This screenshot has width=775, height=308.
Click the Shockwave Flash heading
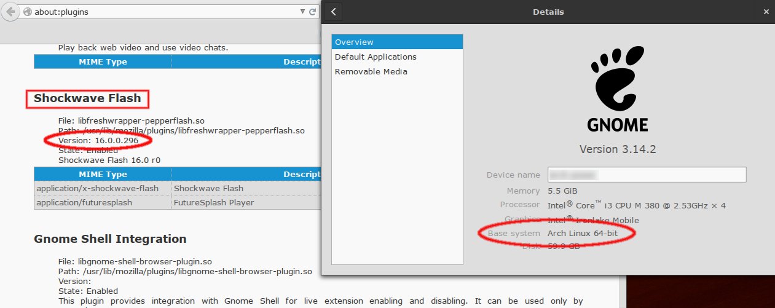(x=87, y=98)
